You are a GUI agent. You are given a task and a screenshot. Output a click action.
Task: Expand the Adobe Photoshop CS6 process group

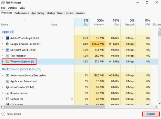(x=2, y=38)
